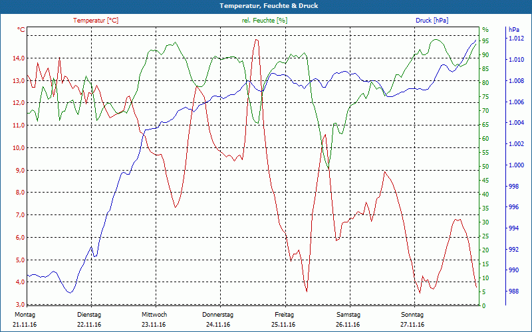Click the '5,0' temperature axis value
Image resolution: width=532 pixels, height=332 pixels.
coord(20,260)
